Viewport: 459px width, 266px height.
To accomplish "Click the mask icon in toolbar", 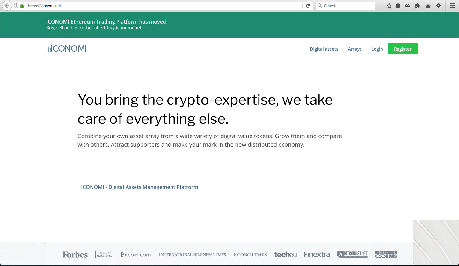I will tap(408, 6).
